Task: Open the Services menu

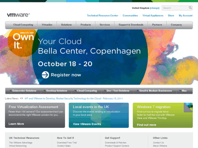Action: tap(105, 25)
